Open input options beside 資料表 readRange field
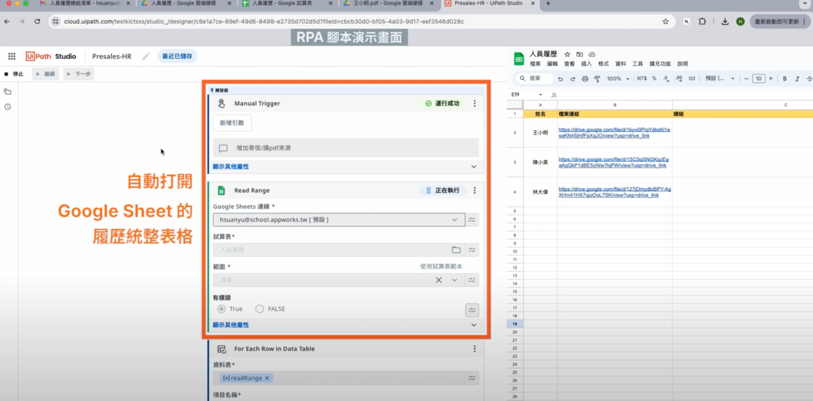Image resolution: width=813 pixels, height=401 pixels. tap(472, 378)
